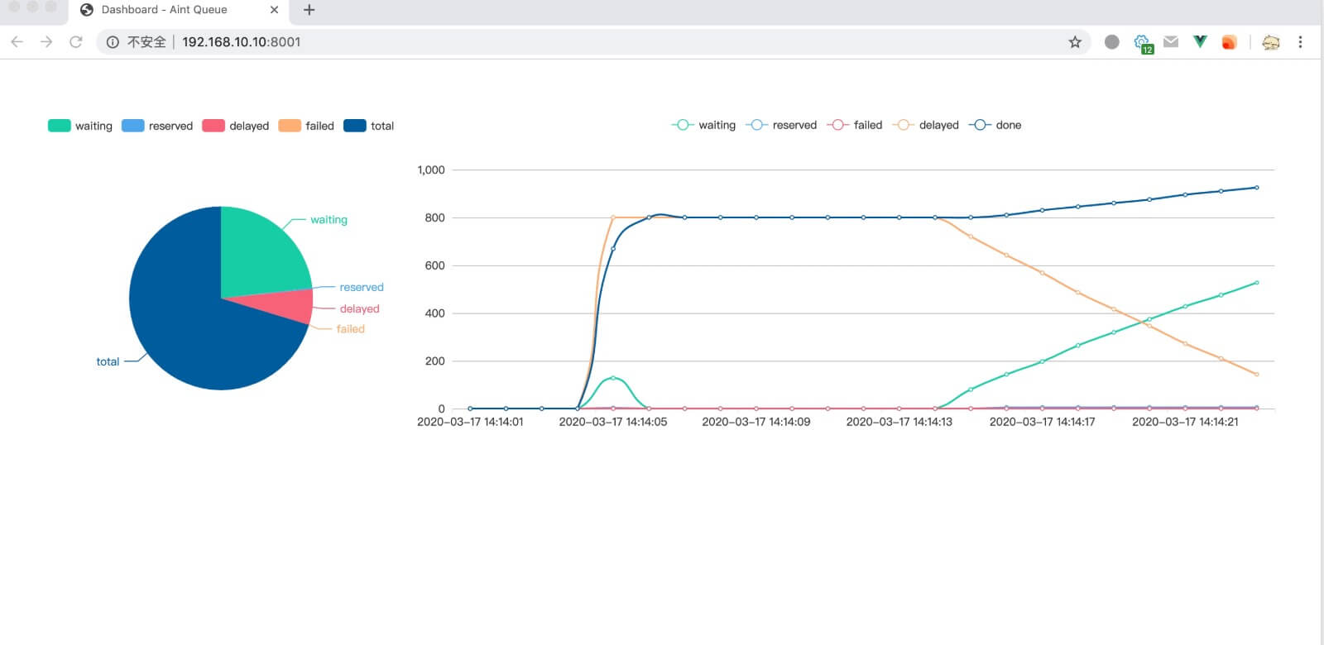Go back using the browser back arrow

17,42
